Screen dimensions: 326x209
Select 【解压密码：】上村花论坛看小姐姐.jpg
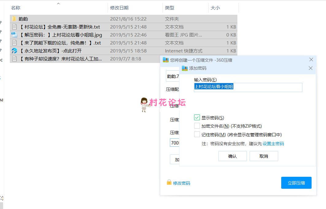point(124,35)
